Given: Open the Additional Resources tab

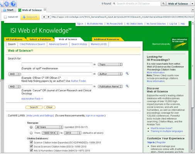Looking at the screenshot, I should pyautogui.click(x=107, y=39).
